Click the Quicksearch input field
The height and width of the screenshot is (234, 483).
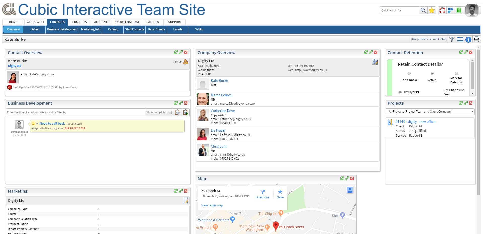[400, 10]
